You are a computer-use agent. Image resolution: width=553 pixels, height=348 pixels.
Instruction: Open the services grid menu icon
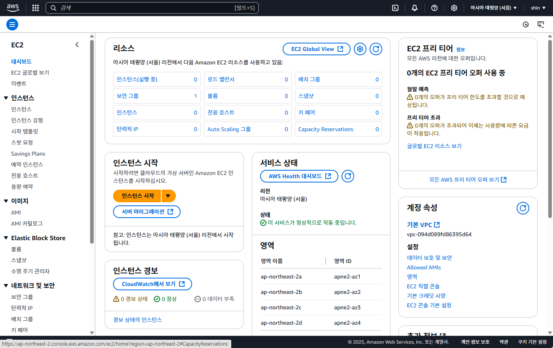pos(36,8)
